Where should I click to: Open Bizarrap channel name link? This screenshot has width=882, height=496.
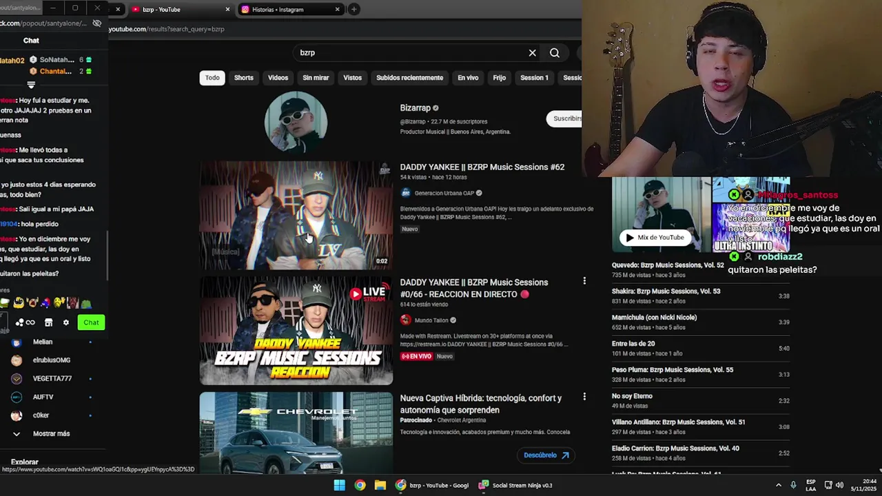click(415, 108)
